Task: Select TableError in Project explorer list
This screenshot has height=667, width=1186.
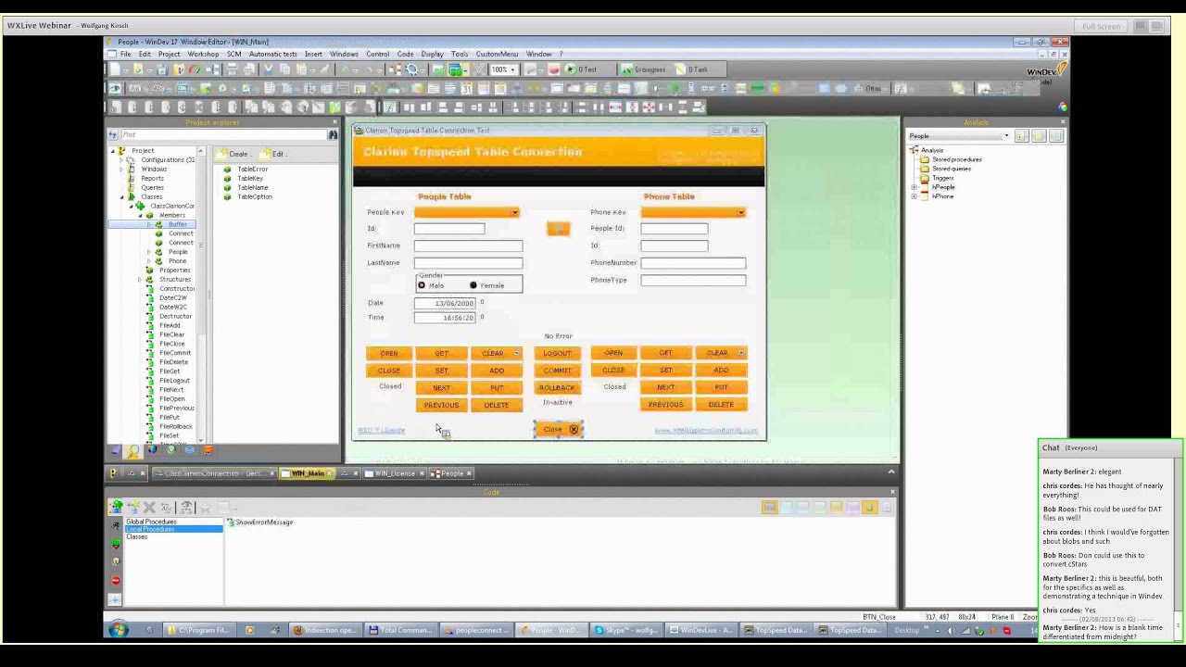Action: 252,170
